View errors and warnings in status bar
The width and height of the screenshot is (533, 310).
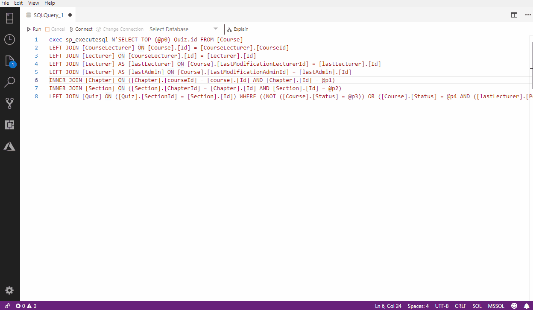pos(27,306)
